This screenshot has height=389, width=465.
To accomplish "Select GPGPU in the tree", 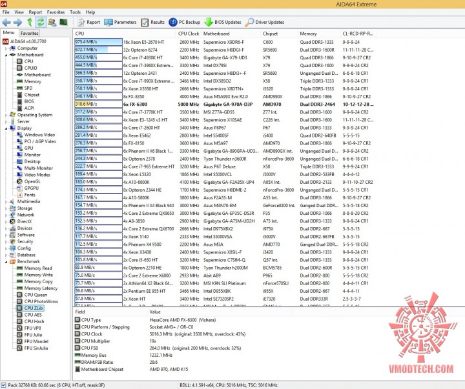I will coord(32,188).
